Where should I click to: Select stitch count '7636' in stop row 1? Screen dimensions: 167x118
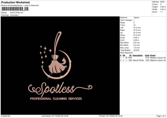click(130, 58)
